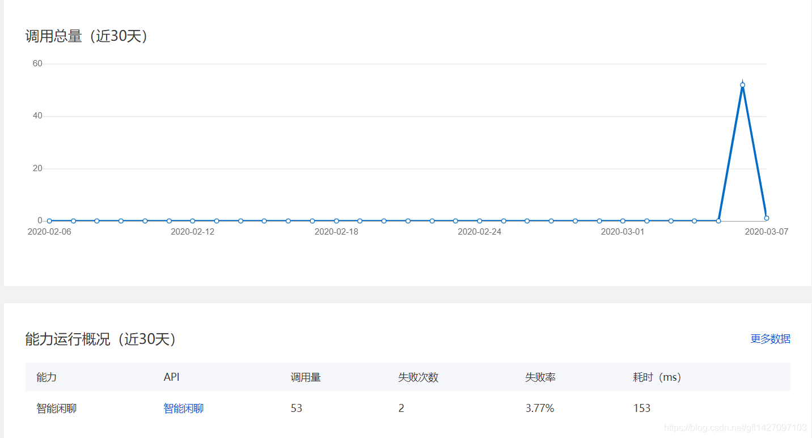Viewport: 812px width, 438px height.
Task: Click the 耗时（ms） column header
Action: click(x=657, y=377)
